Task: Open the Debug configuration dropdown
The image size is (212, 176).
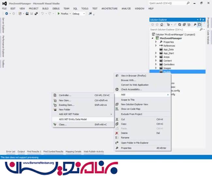Action: (x=83, y=14)
